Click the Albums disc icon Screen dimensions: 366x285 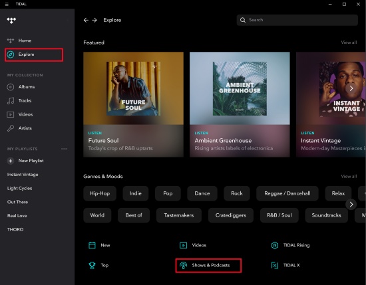click(x=10, y=87)
